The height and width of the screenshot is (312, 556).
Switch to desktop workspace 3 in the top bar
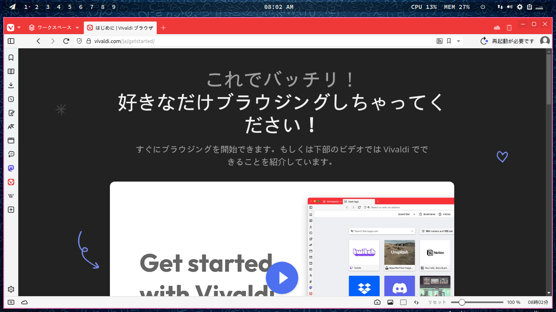click(48, 7)
